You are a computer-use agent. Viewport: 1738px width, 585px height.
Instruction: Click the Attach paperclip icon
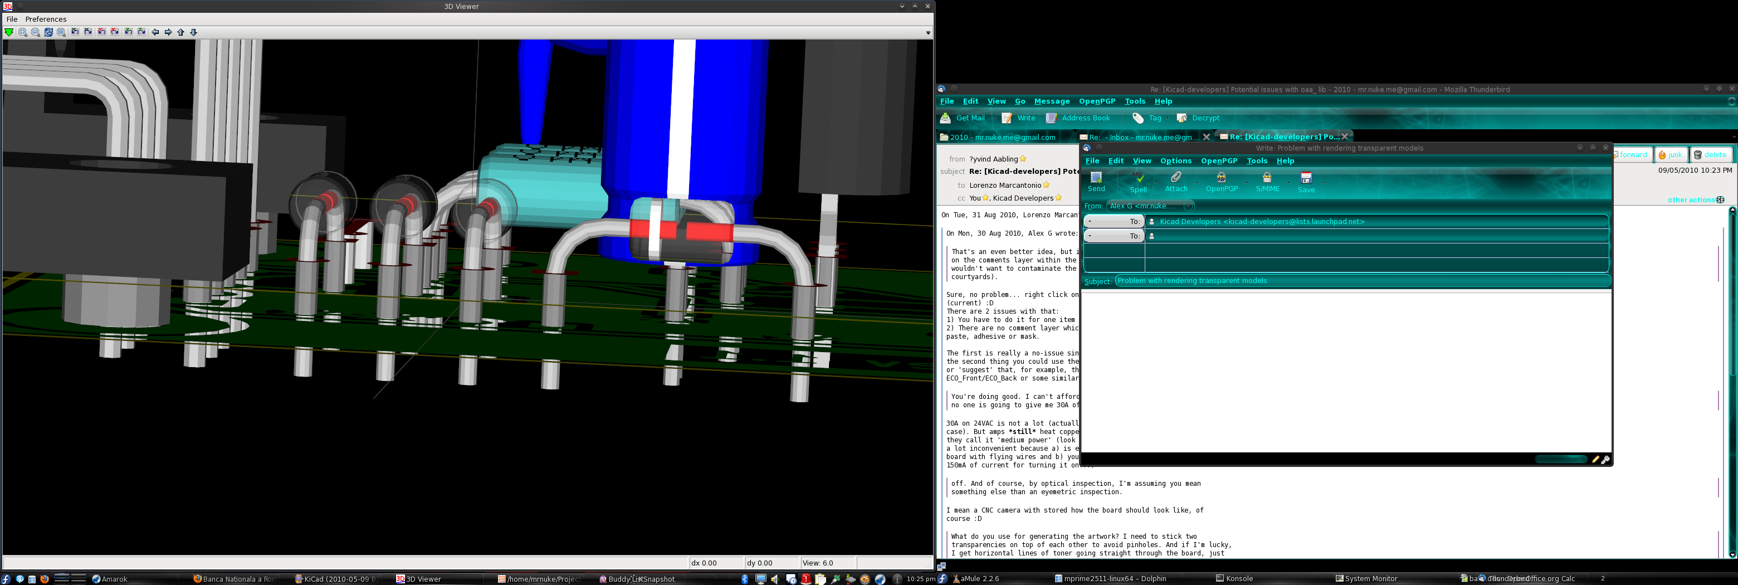pos(1175,178)
